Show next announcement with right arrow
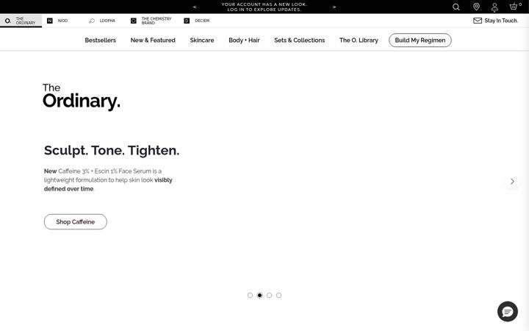529x331 pixels. pos(334,7)
